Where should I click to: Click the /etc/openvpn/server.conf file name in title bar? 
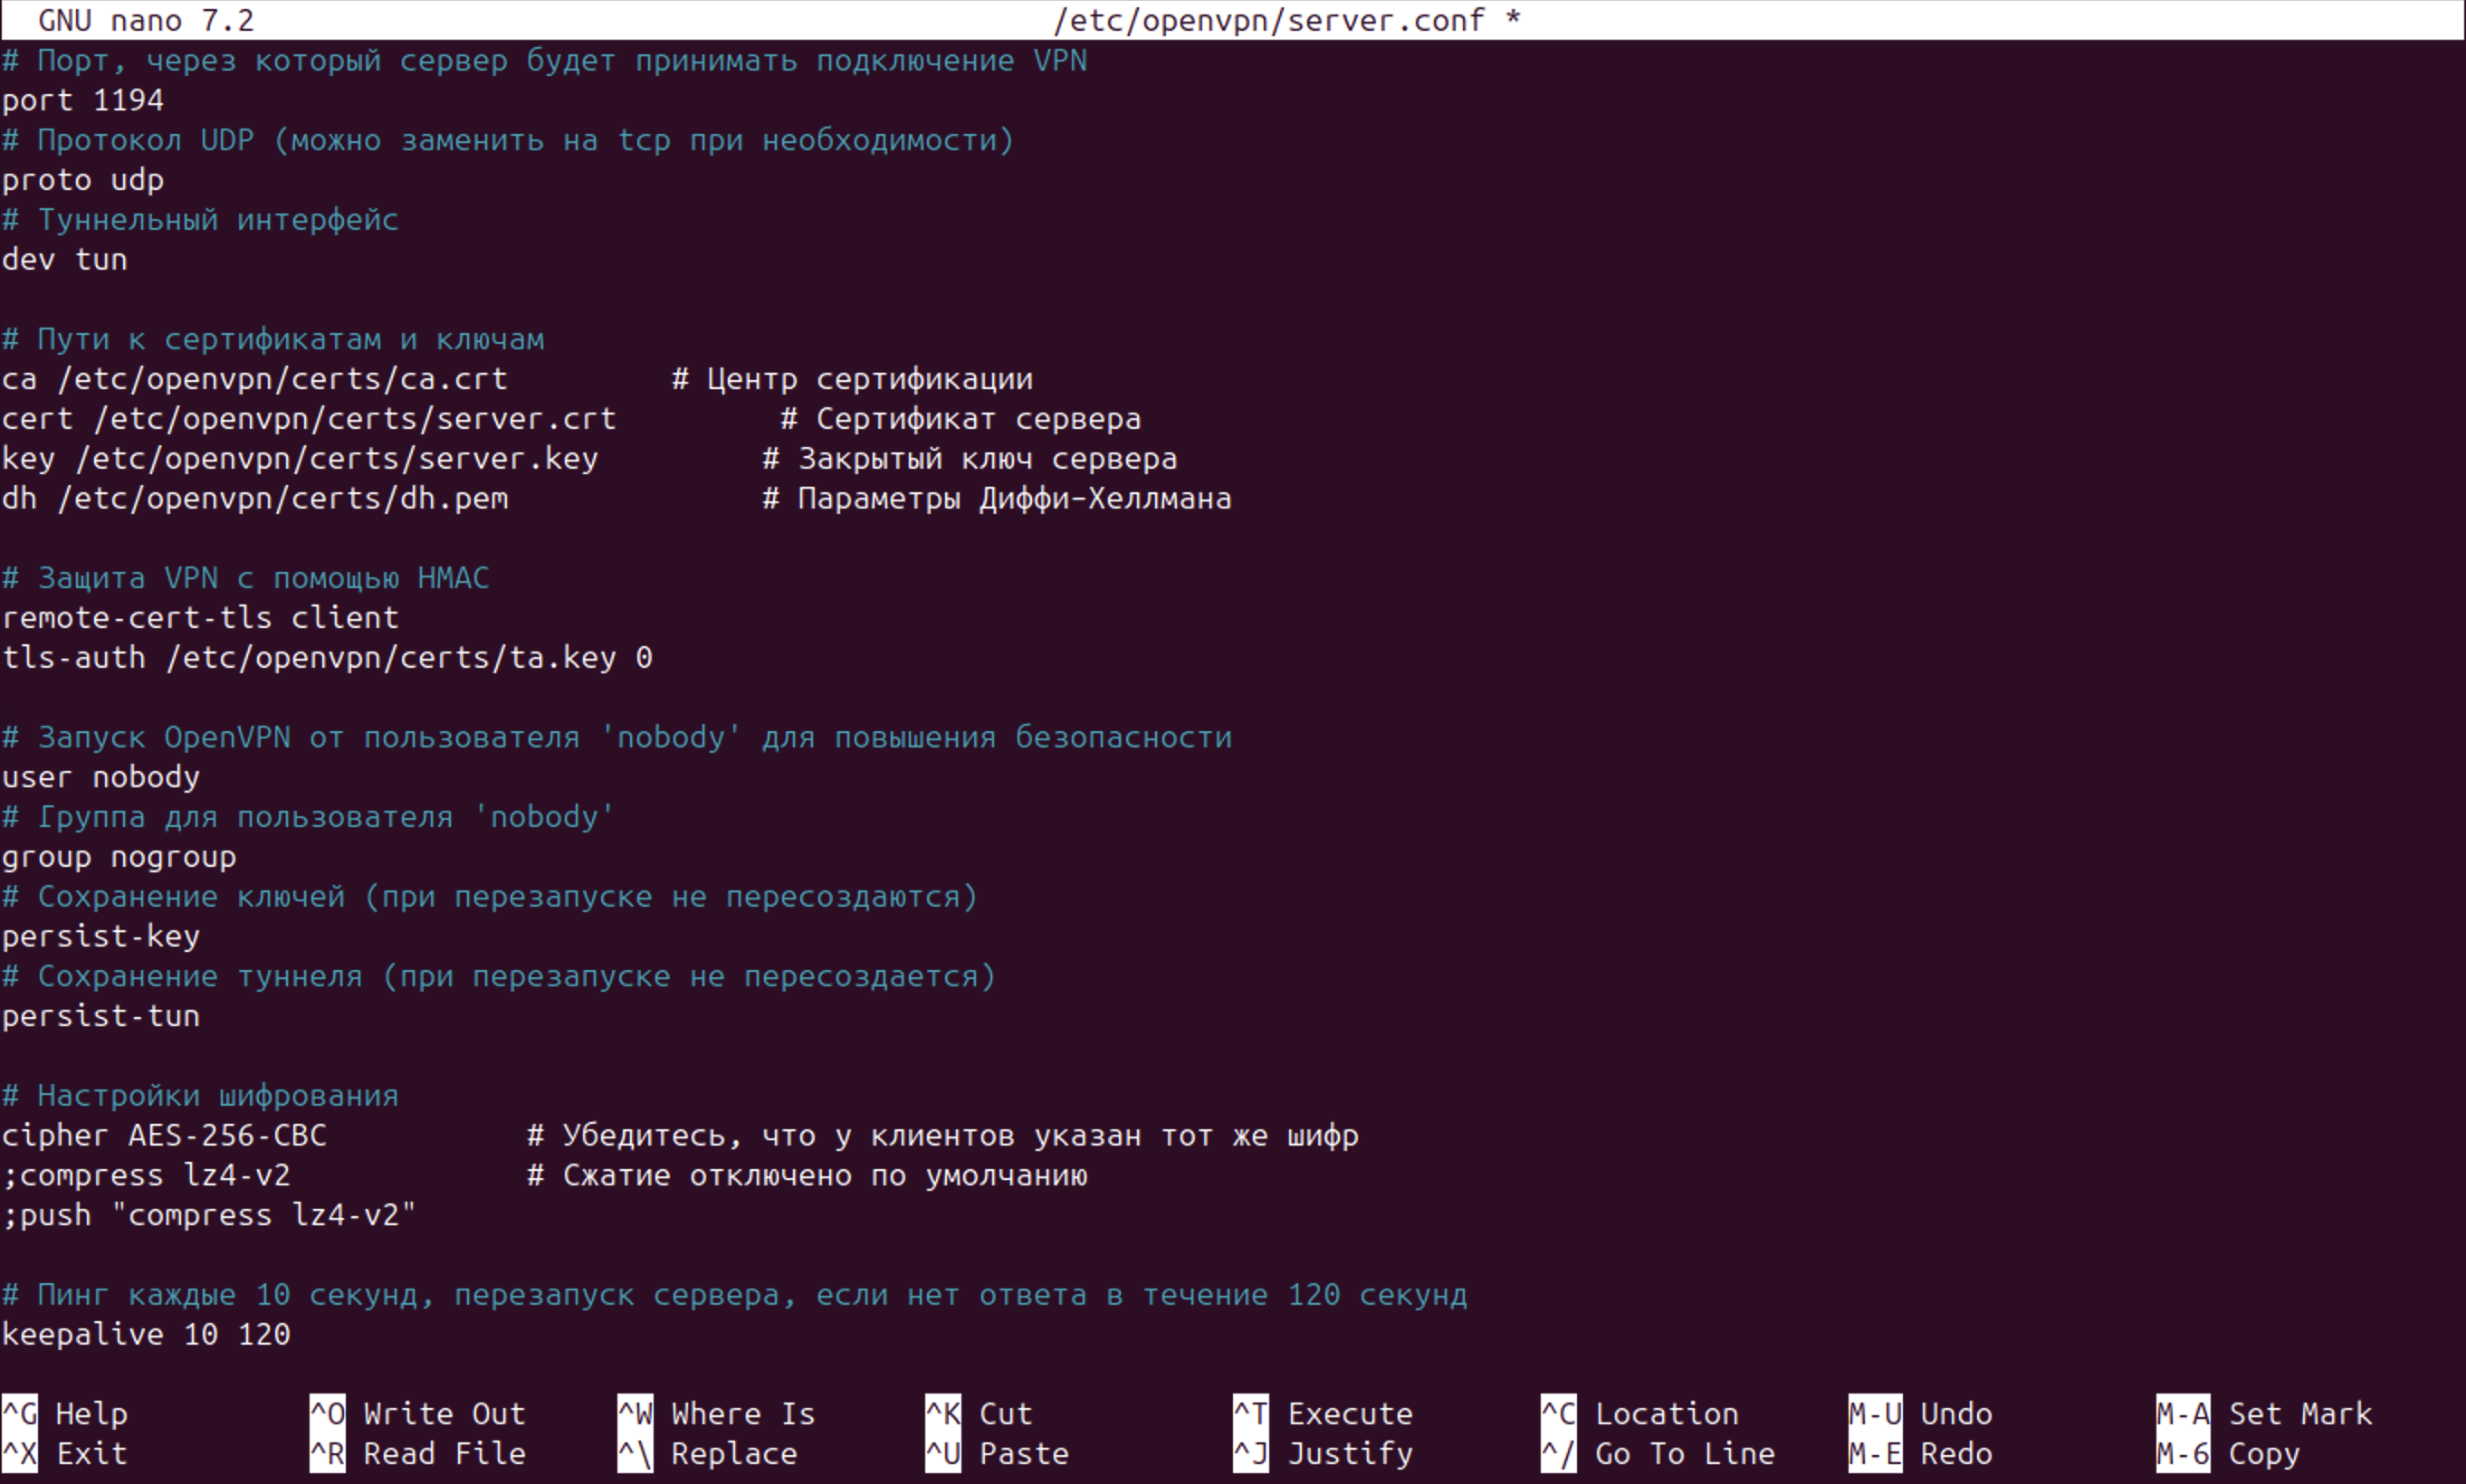point(1268,20)
